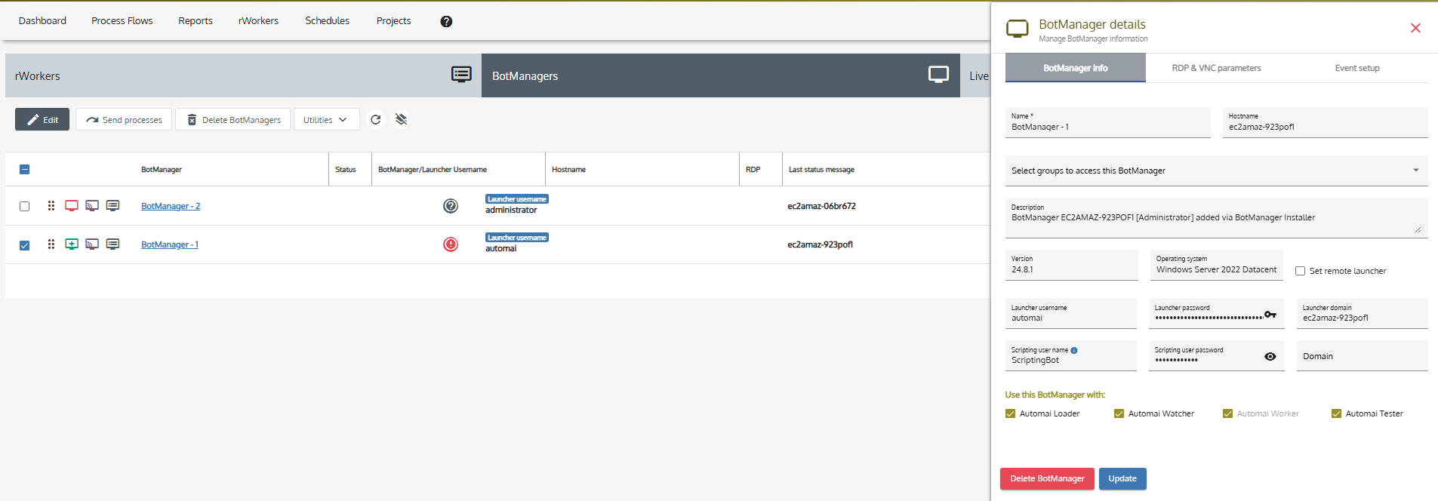Click the launcher password key icon

pos(1270,315)
